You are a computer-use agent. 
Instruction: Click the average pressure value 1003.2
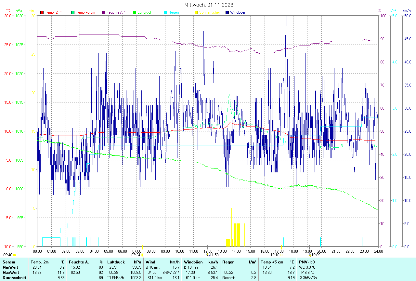[x=135, y=278]
